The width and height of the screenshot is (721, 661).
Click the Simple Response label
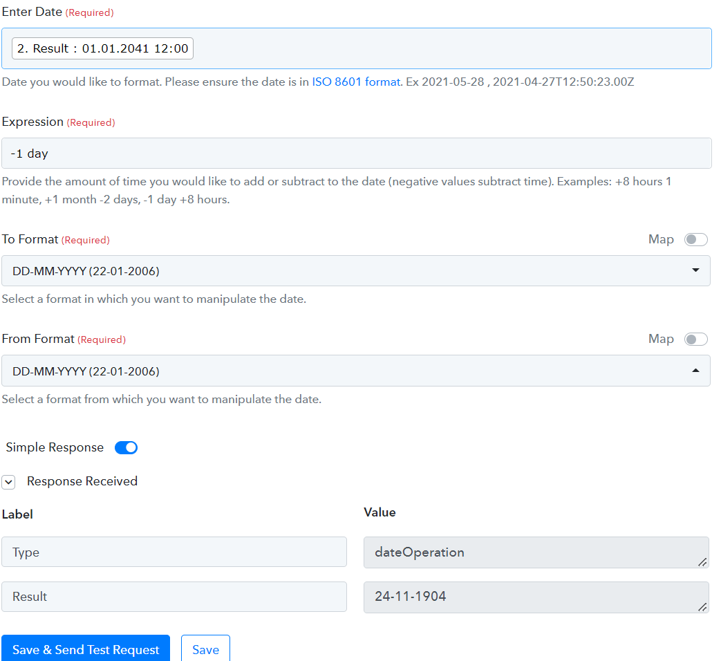pos(55,447)
